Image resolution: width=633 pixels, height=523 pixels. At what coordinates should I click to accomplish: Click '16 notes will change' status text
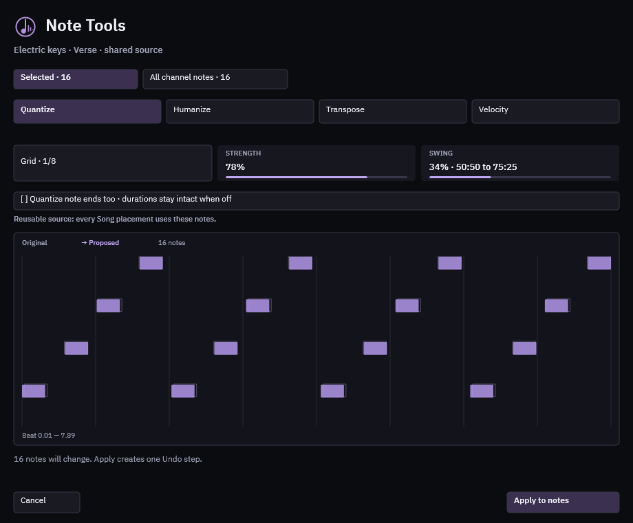coord(108,459)
